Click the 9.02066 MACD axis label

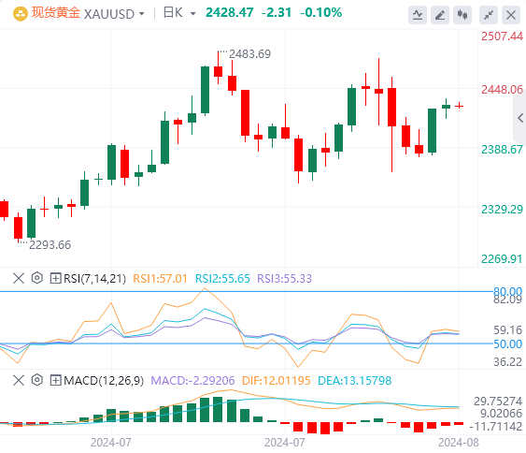501,414
